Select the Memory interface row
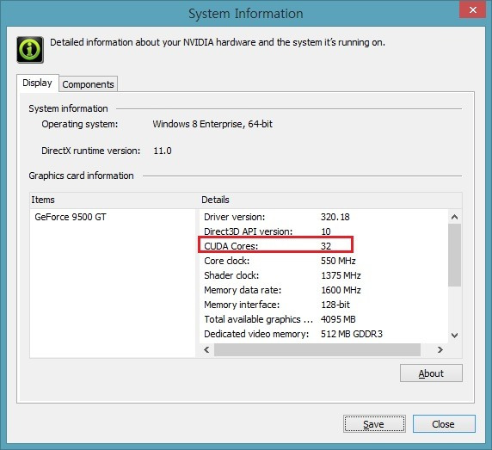 point(323,305)
